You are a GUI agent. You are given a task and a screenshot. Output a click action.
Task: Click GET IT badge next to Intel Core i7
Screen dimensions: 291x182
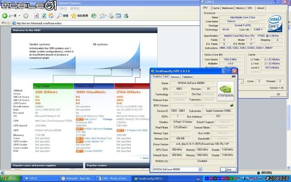tap(80, 119)
